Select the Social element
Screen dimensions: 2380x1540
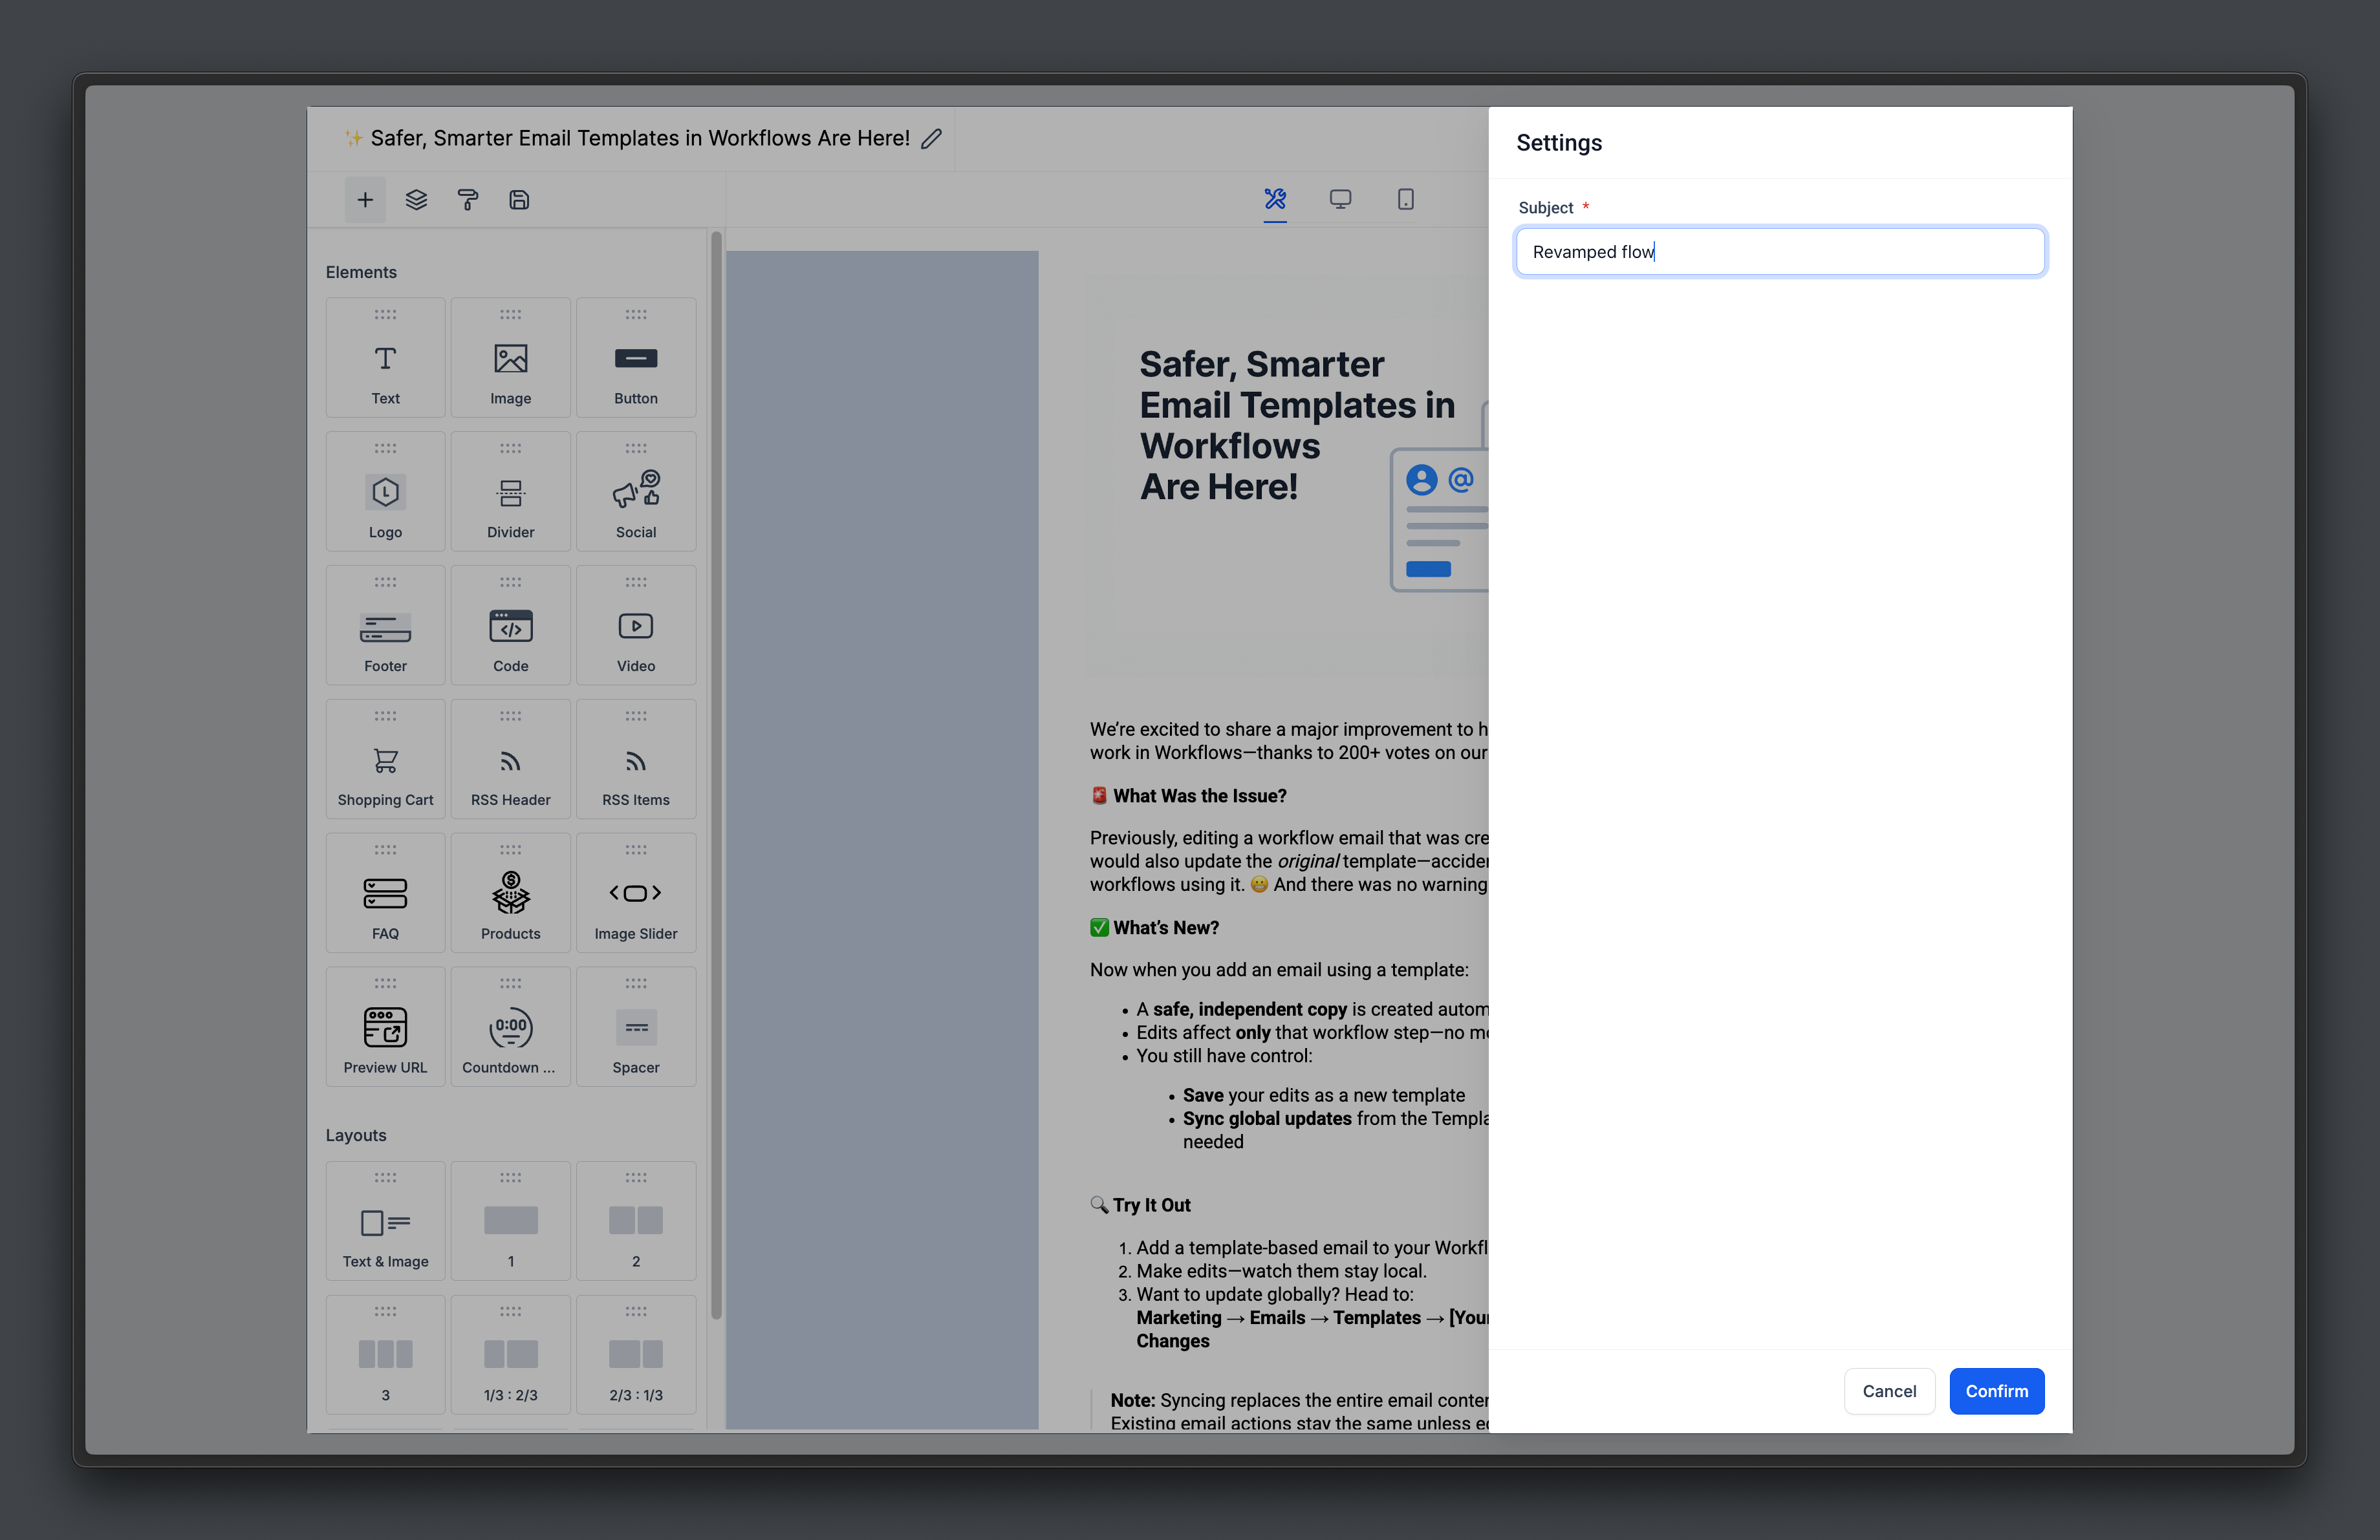[636, 492]
